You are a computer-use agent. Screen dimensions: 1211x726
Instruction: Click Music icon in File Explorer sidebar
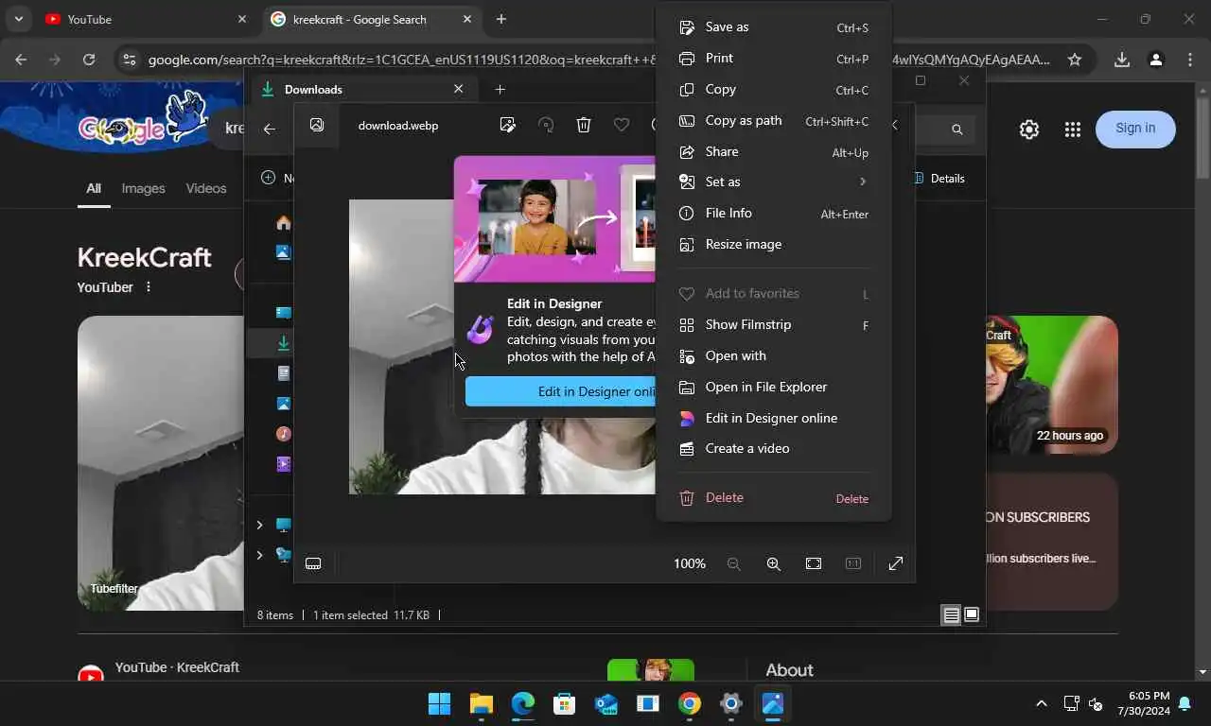tap(283, 434)
